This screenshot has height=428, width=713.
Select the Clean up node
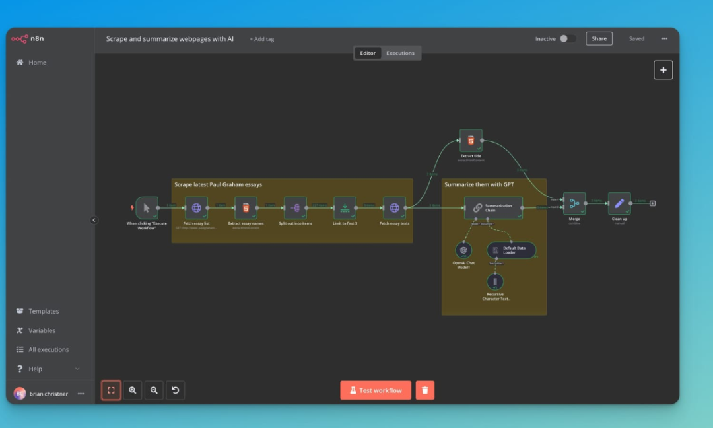[619, 203]
